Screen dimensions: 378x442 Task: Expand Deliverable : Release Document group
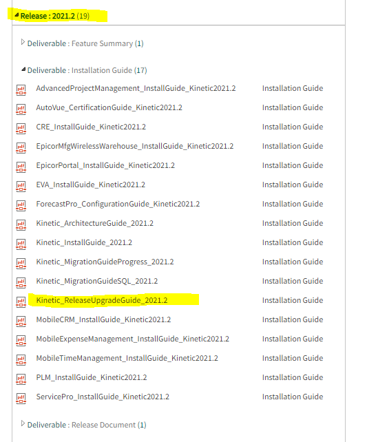coord(23,423)
